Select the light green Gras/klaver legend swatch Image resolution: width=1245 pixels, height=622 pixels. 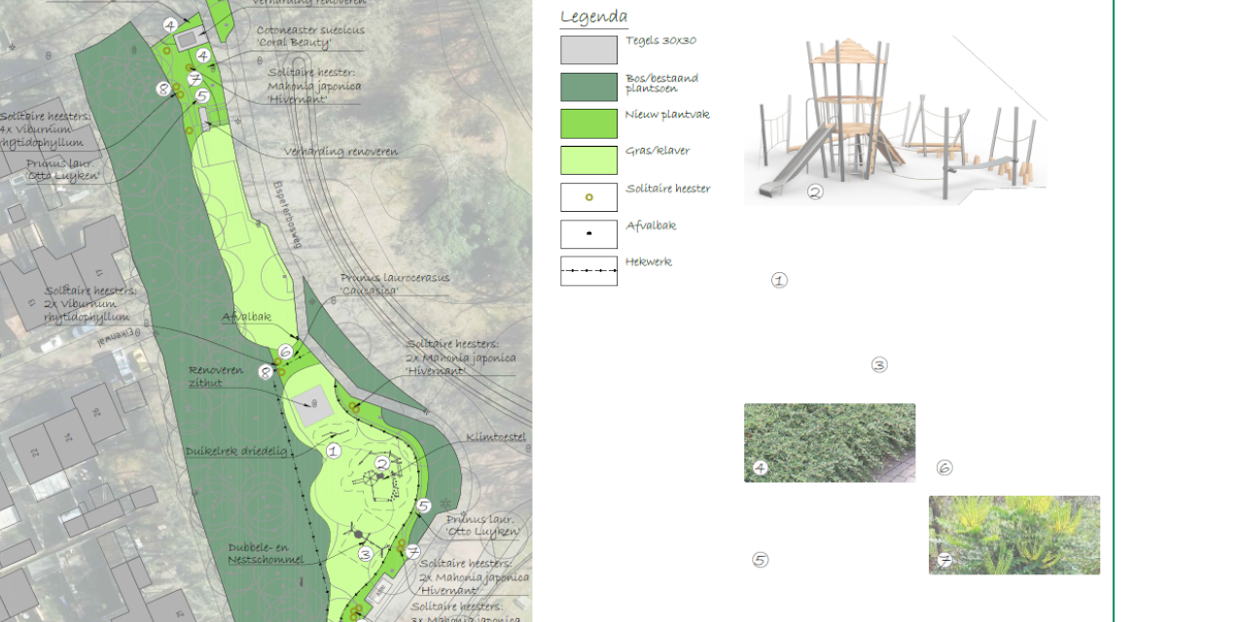tap(588, 160)
